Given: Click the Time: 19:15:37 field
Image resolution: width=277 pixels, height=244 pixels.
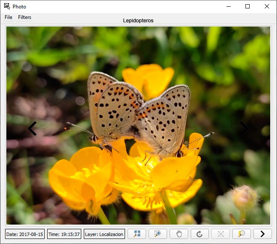Looking at the screenshot, I should (x=64, y=234).
